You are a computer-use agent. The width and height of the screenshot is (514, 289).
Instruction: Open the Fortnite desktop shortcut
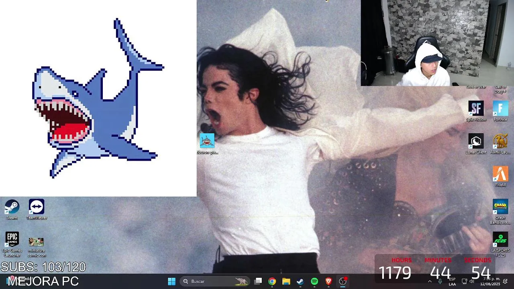[x=500, y=111]
